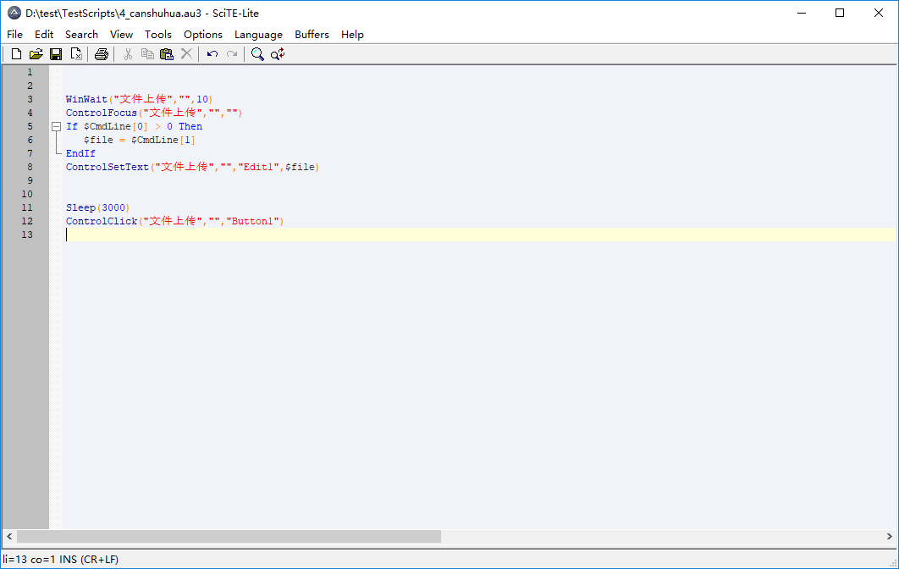This screenshot has width=899, height=569.
Task: Place cursor on the ControlClick line
Action: pos(169,220)
